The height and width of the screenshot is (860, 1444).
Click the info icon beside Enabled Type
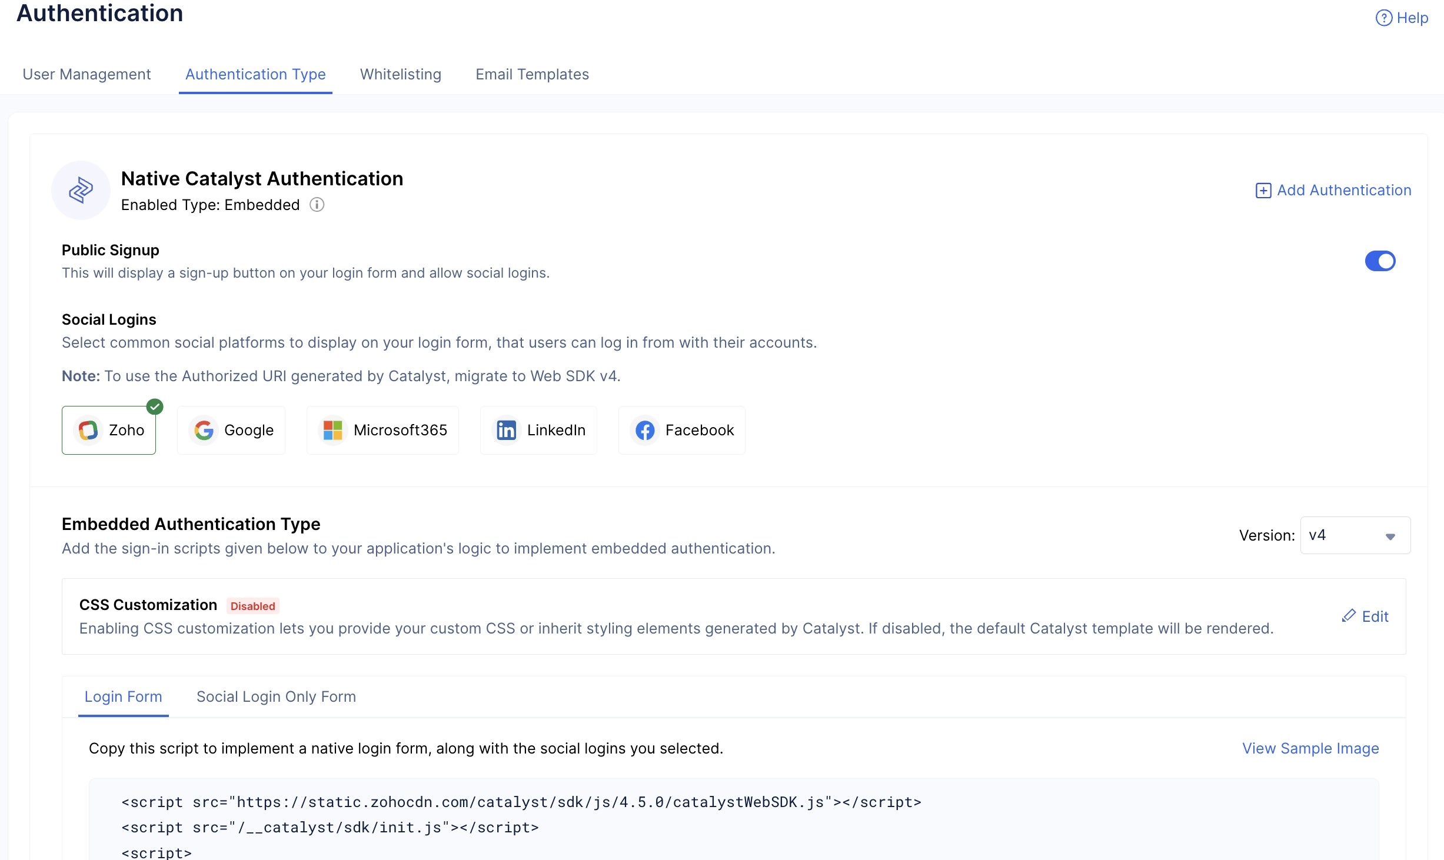(317, 205)
